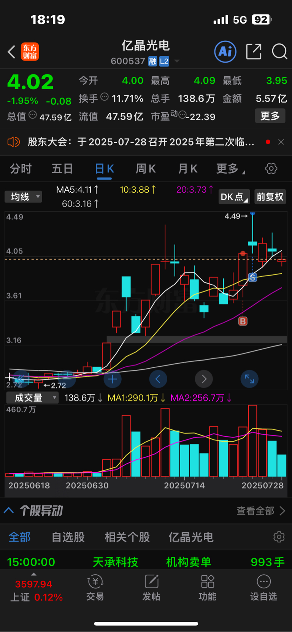Tap info icon beside 市盈动
The height and width of the screenshot is (632, 292).
pos(182,114)
